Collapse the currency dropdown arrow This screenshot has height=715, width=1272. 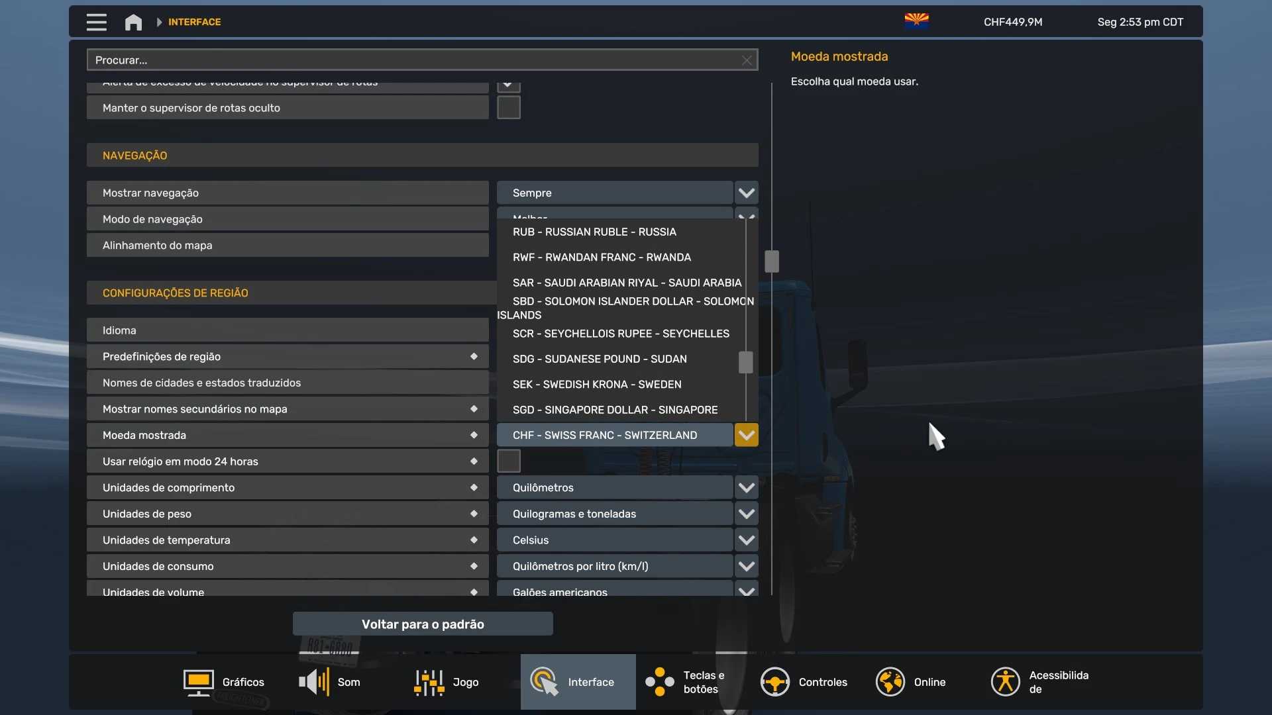pyautogui.click(x=746, y=435)
